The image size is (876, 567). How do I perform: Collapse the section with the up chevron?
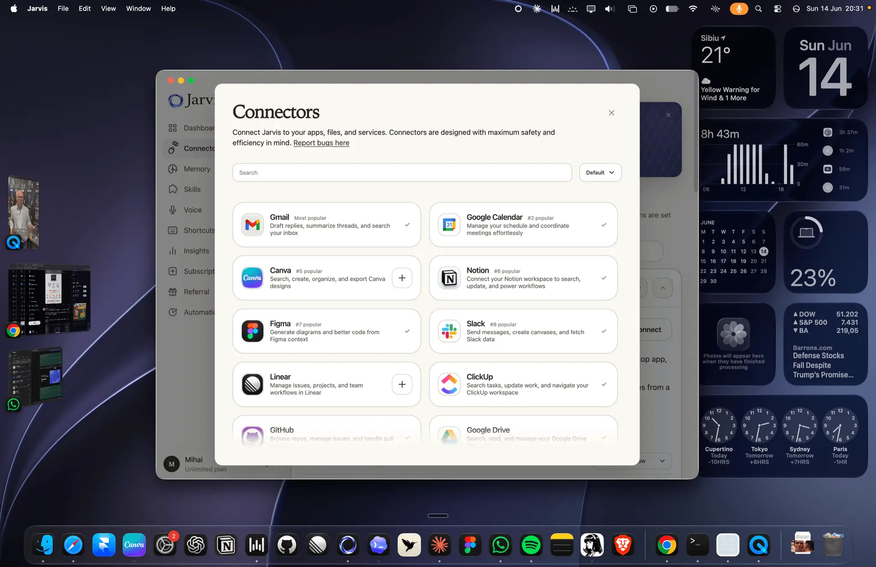tap(663, 288)
